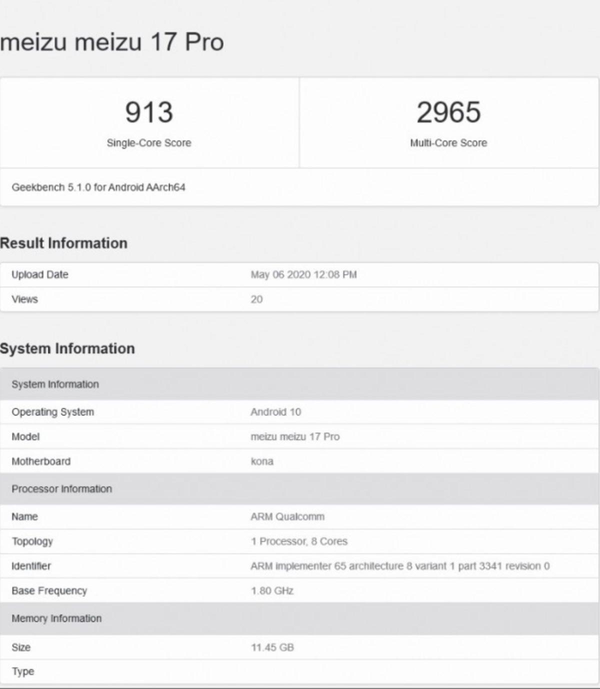Screen dimensions: 600x689
Task: Select the Multi-Core Score value 2965
Action: click(x=448, y=114)
